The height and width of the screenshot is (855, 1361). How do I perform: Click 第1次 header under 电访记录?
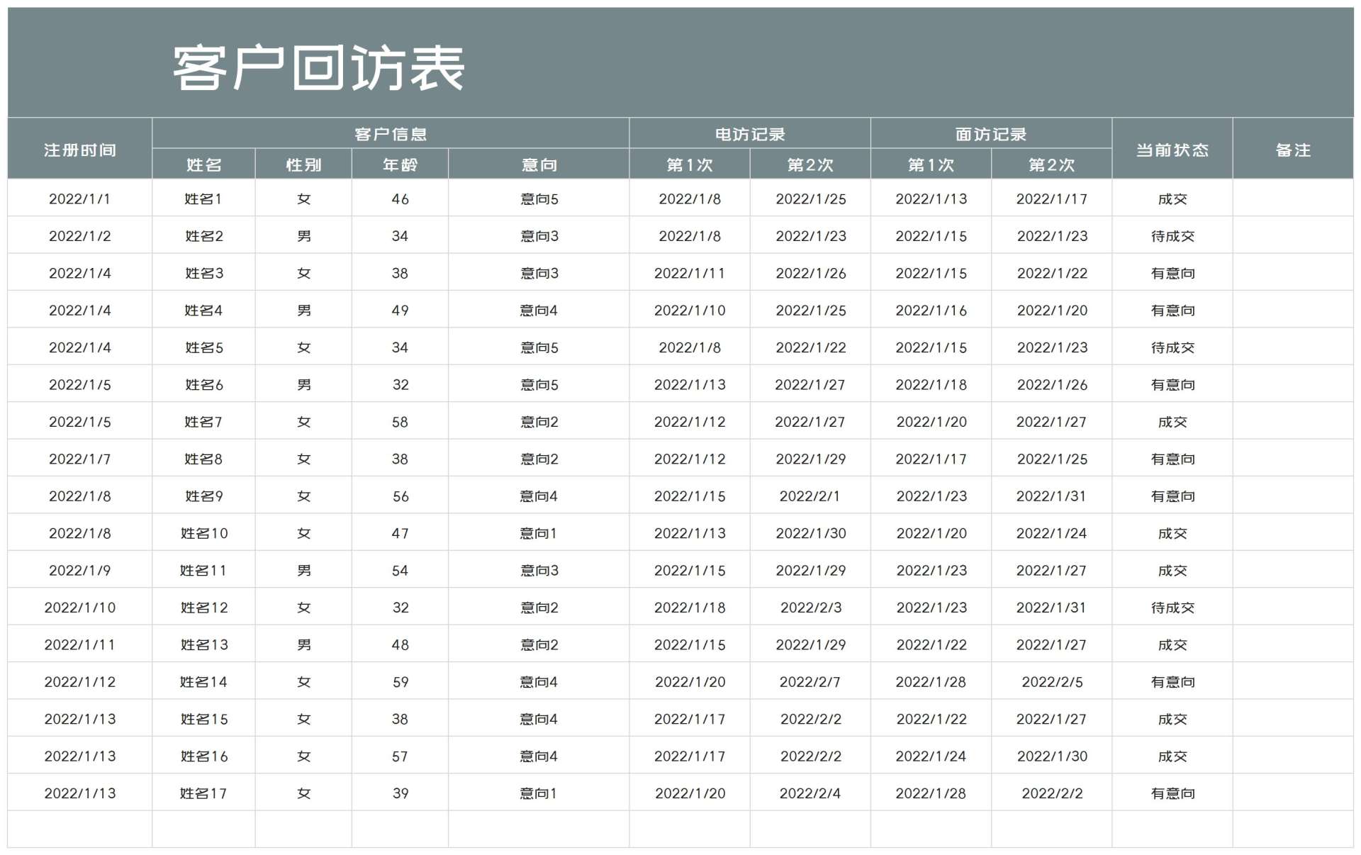pos(690,165)
